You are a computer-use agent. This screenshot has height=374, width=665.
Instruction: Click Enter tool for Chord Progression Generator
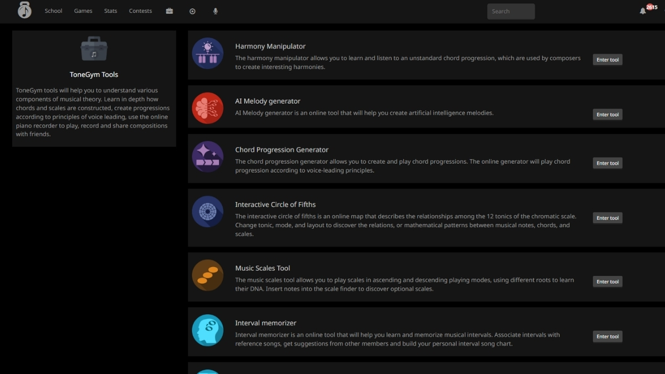click(607, 163)
